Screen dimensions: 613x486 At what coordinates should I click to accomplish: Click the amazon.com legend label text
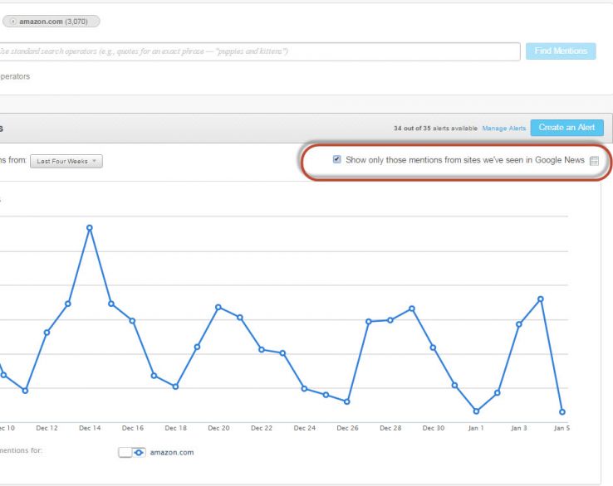point(171,453)
